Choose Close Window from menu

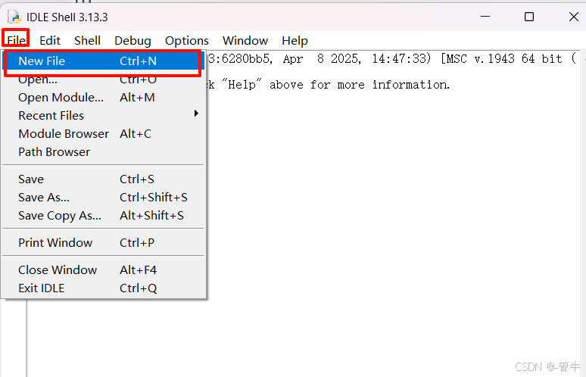[58, 270]
